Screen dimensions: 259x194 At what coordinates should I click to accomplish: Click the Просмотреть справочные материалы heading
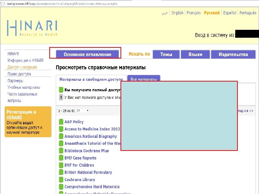pyautogui.click(x=101, y=68)
